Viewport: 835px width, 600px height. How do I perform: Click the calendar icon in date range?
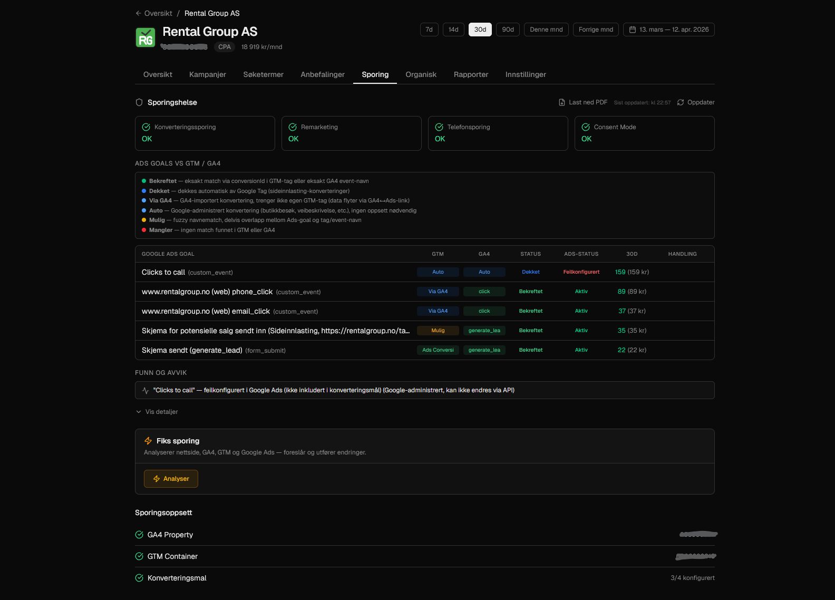633,30
